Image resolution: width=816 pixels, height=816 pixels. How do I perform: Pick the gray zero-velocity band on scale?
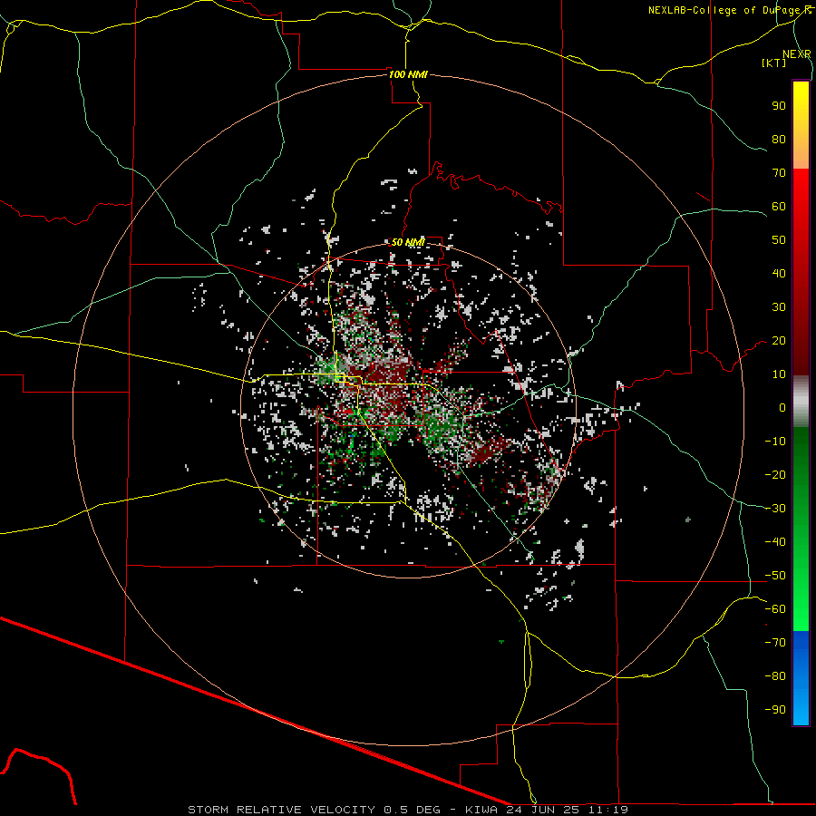coord(801,402)
